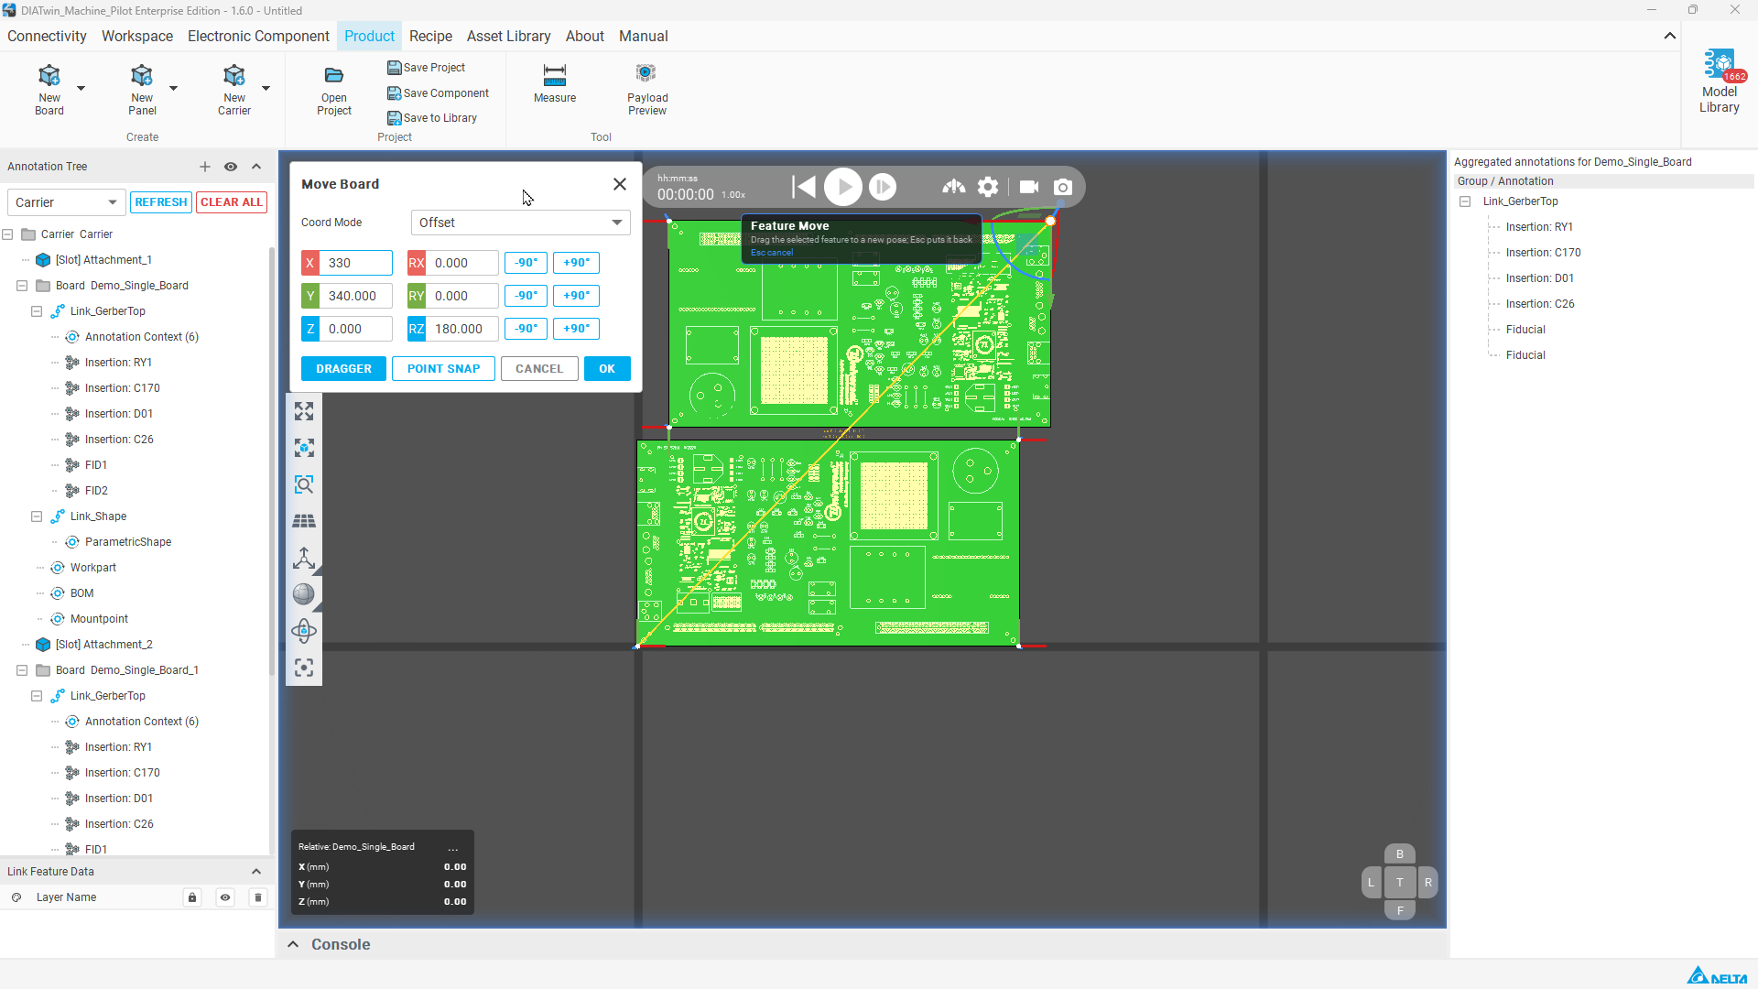Screen dimensions: 1758x989
Task: Click the shading sphere icon
Action: click(304, 594)
